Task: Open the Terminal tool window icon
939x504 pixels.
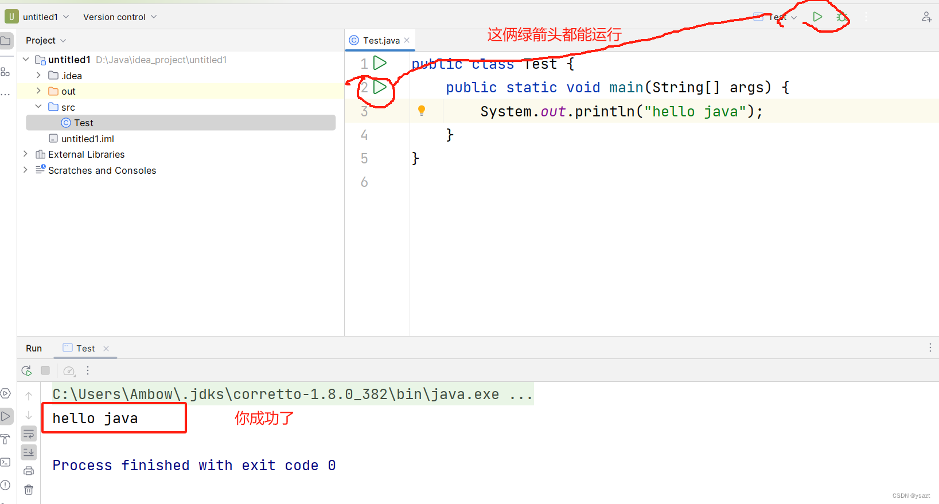Action: (x=6, y=462)
